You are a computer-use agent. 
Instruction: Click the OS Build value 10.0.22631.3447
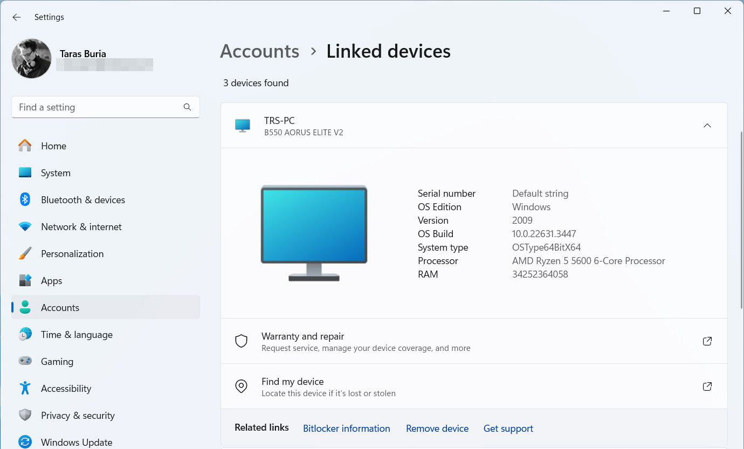(x=544, y=234)
